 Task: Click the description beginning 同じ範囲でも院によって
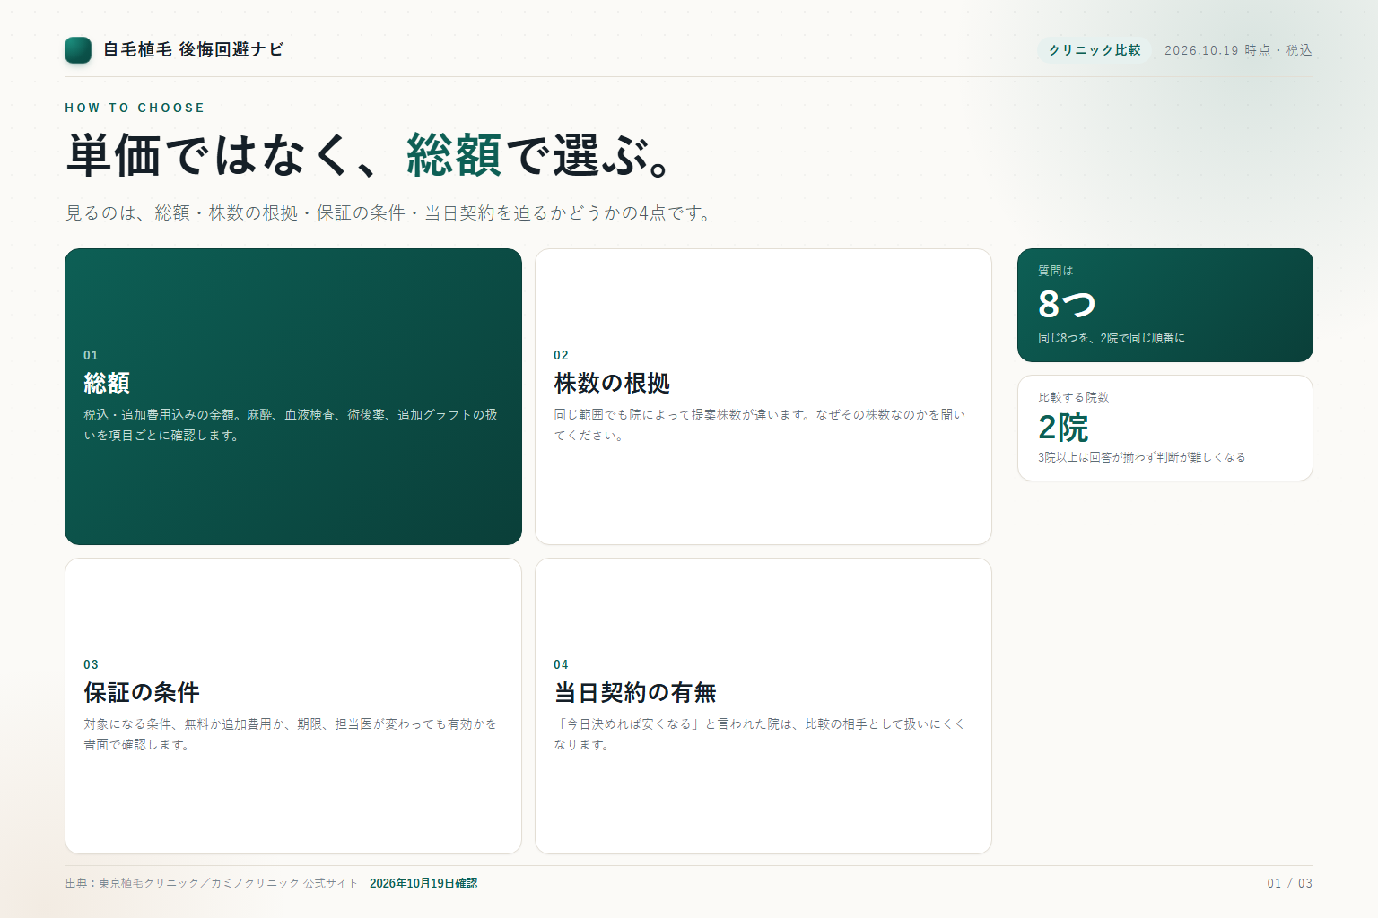tap(760, 425)
